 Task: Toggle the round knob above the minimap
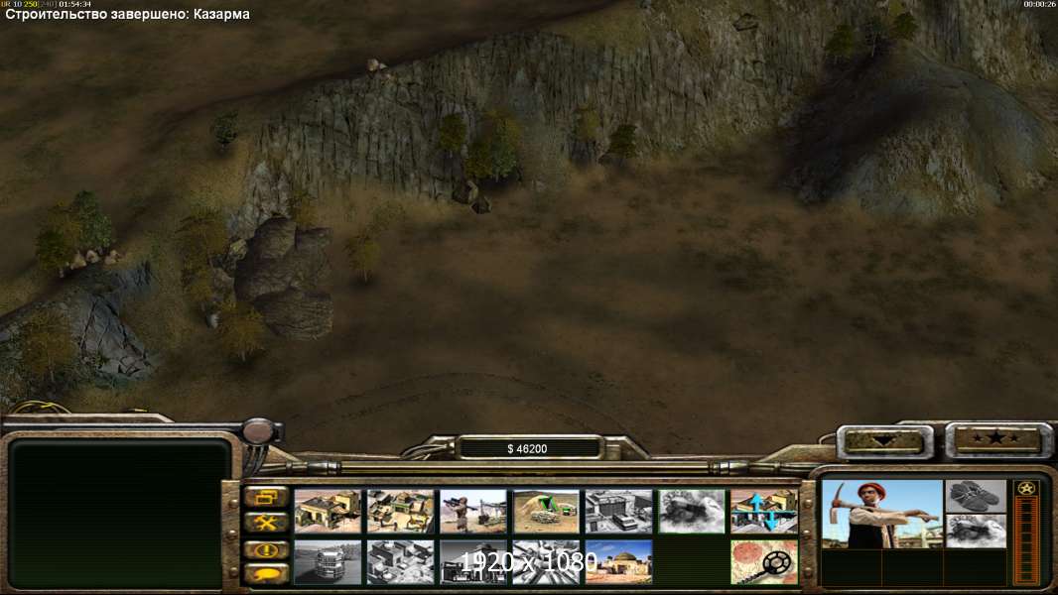point(259,431)
